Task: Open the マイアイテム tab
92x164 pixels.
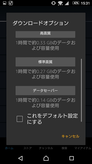Action: pos(83,148)
